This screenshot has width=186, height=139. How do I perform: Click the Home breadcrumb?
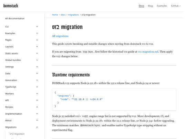(x=55, y=15)
